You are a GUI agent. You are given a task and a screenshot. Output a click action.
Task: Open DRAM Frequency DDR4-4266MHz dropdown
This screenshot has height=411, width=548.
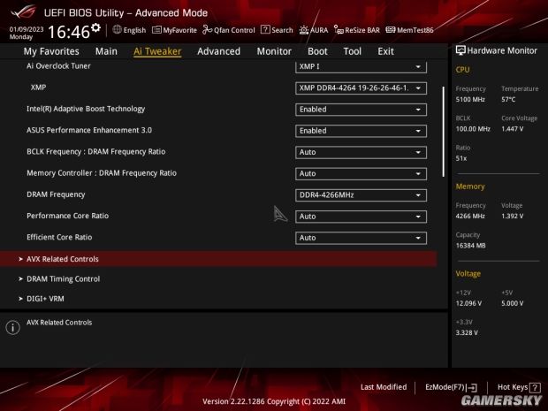pyautogui.click(x=361, y=195)
